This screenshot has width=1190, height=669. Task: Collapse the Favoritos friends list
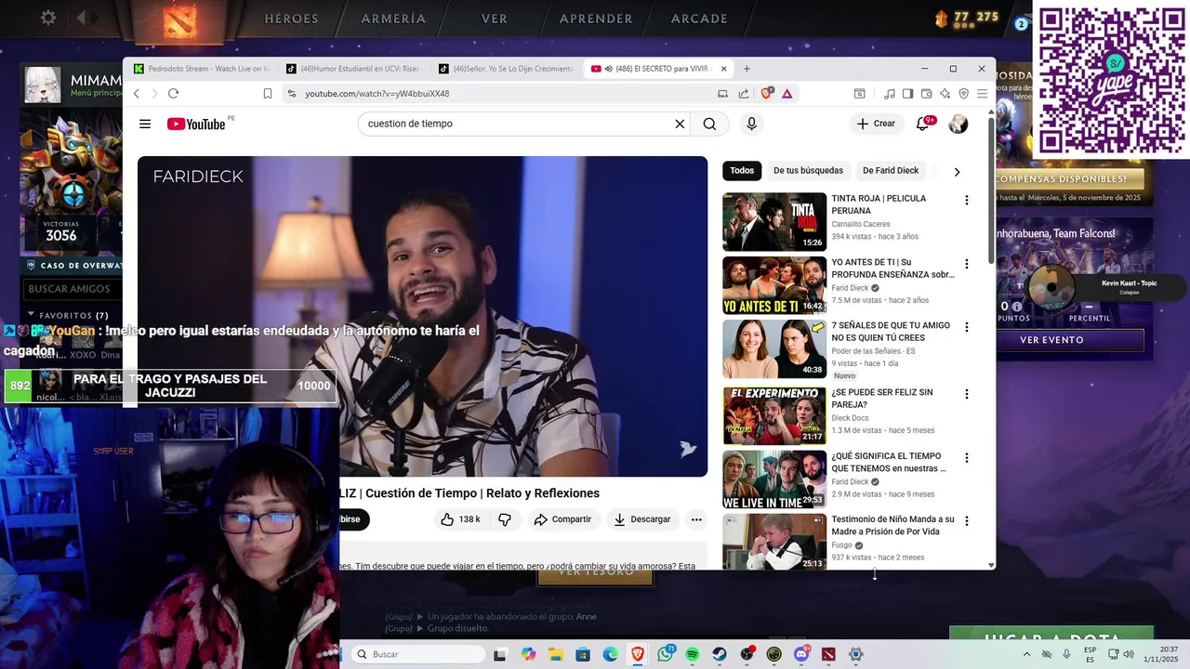[31, 315]
